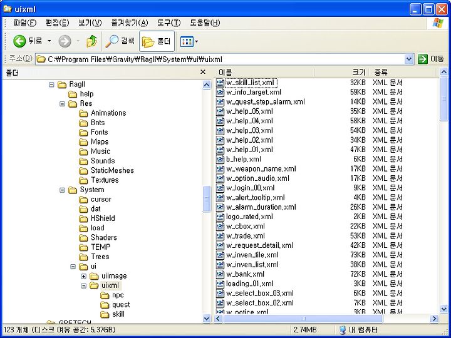Select the loading_01.xml file icon

220,284
